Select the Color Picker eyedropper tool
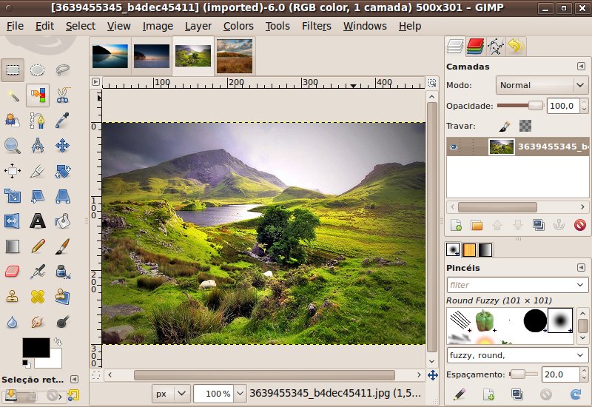592x407 pixels. 62,121
